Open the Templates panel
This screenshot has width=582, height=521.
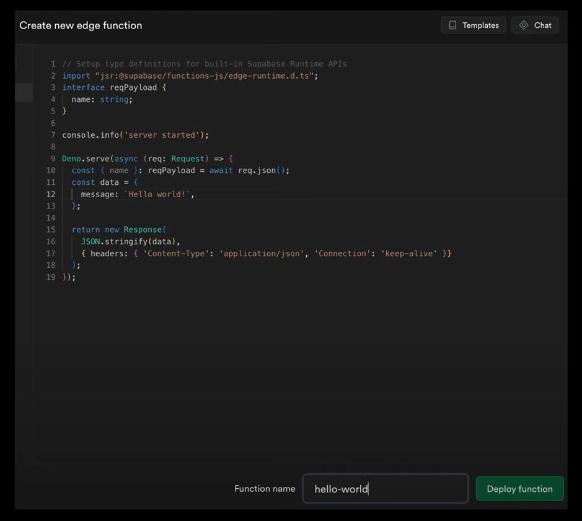pos(474,25)
